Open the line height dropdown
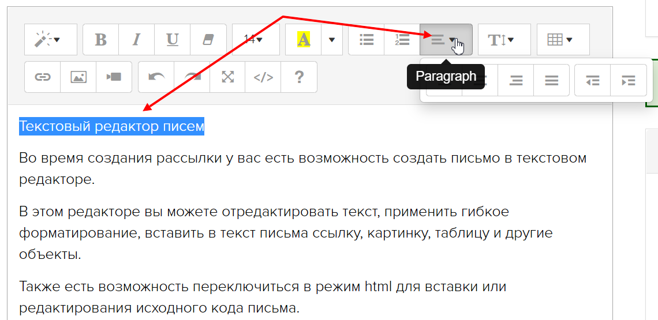This screenshot has width=658, height=320. click(x=504, y=40)
